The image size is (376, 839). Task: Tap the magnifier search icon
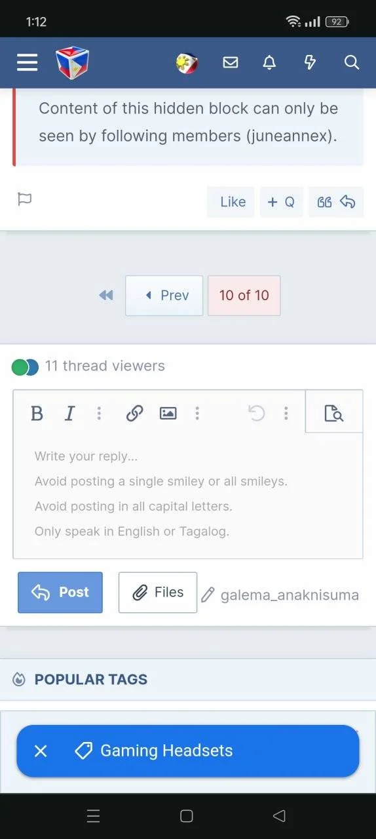click(352, 62)
